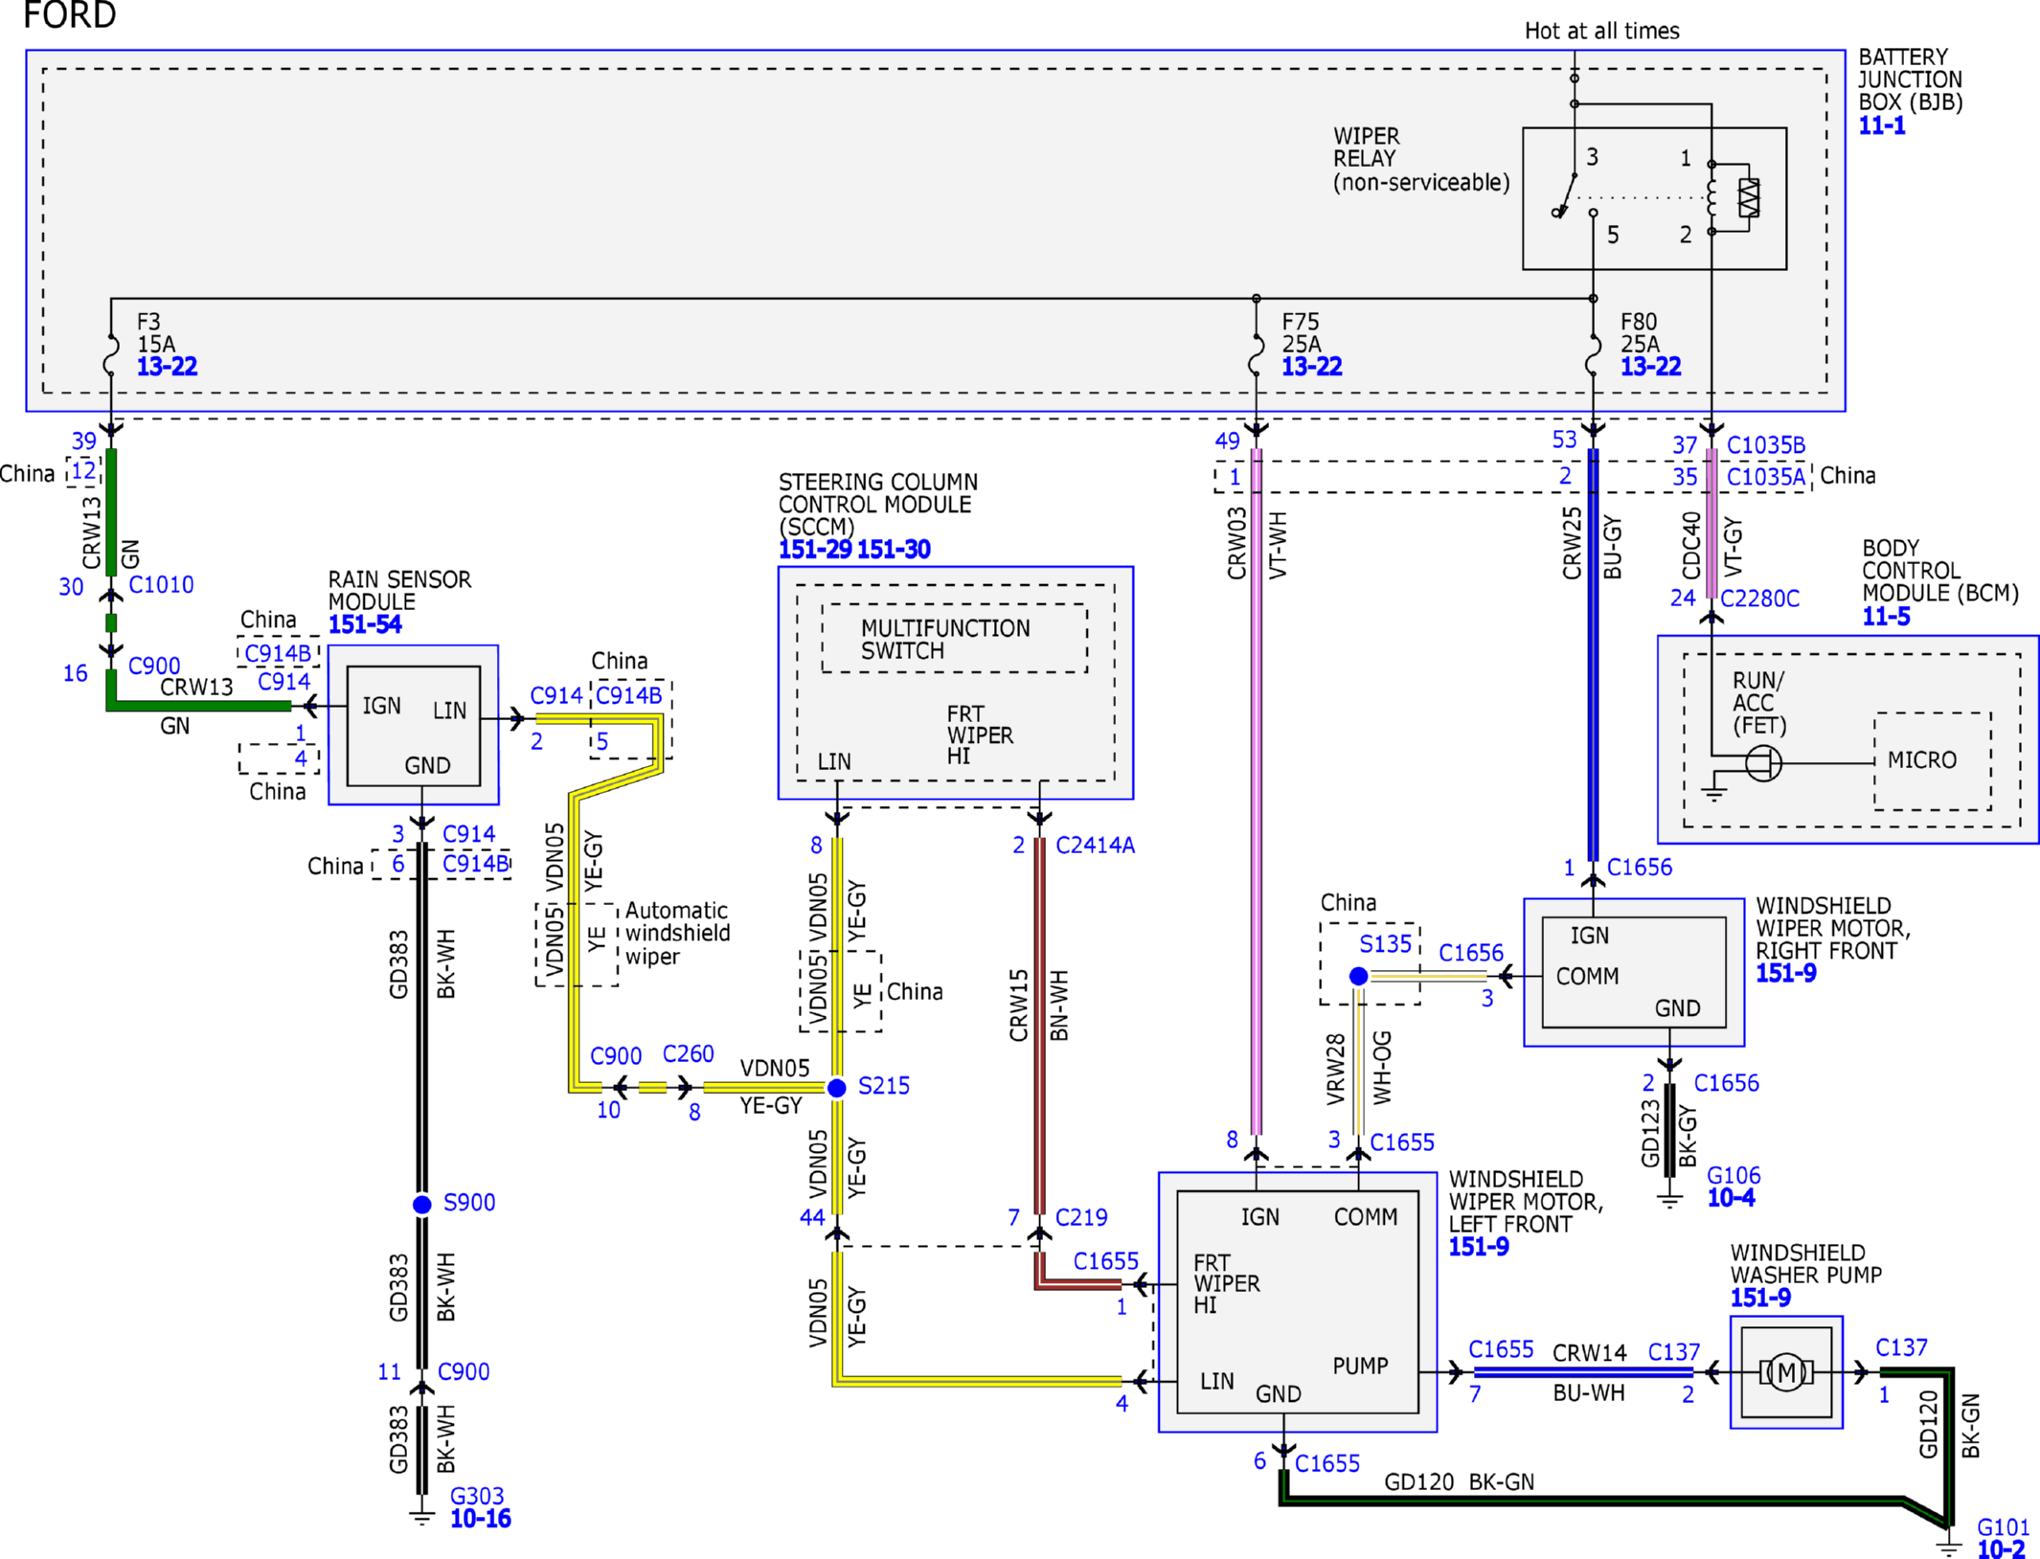This screenshot has width=2040, height=1559.
Task: Open the 11-1 reference under Battery Junction Box
Action: point(1881,125)
